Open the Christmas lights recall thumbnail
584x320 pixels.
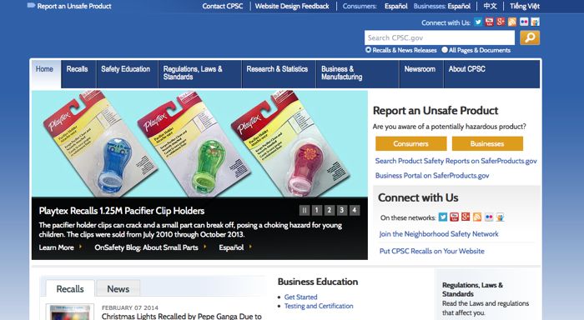[70, 312]
